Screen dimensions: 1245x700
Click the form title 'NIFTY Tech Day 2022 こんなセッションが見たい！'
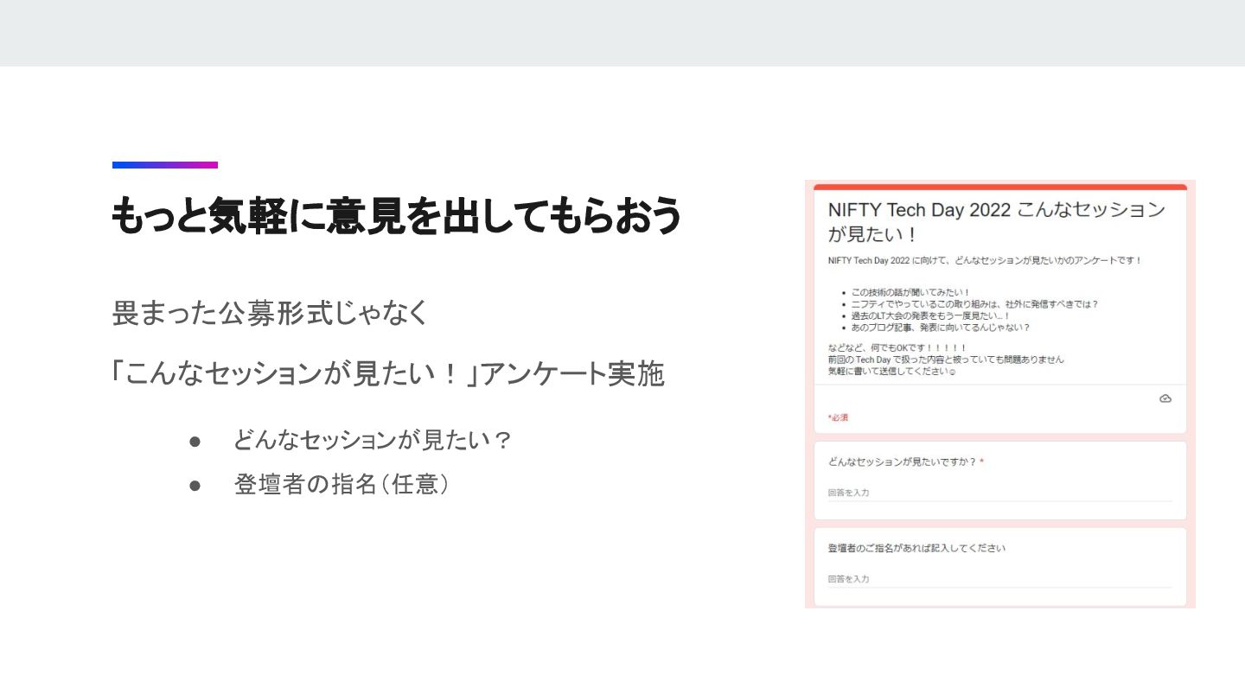click(997, 222)
